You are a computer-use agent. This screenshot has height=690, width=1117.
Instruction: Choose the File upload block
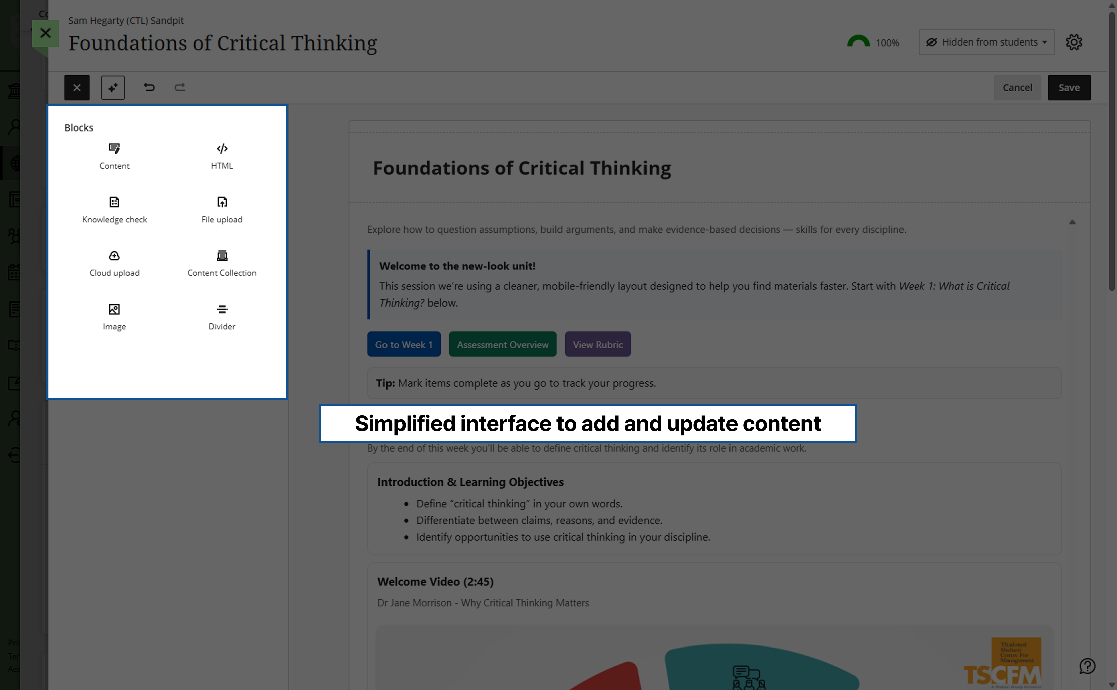point(222,209)
